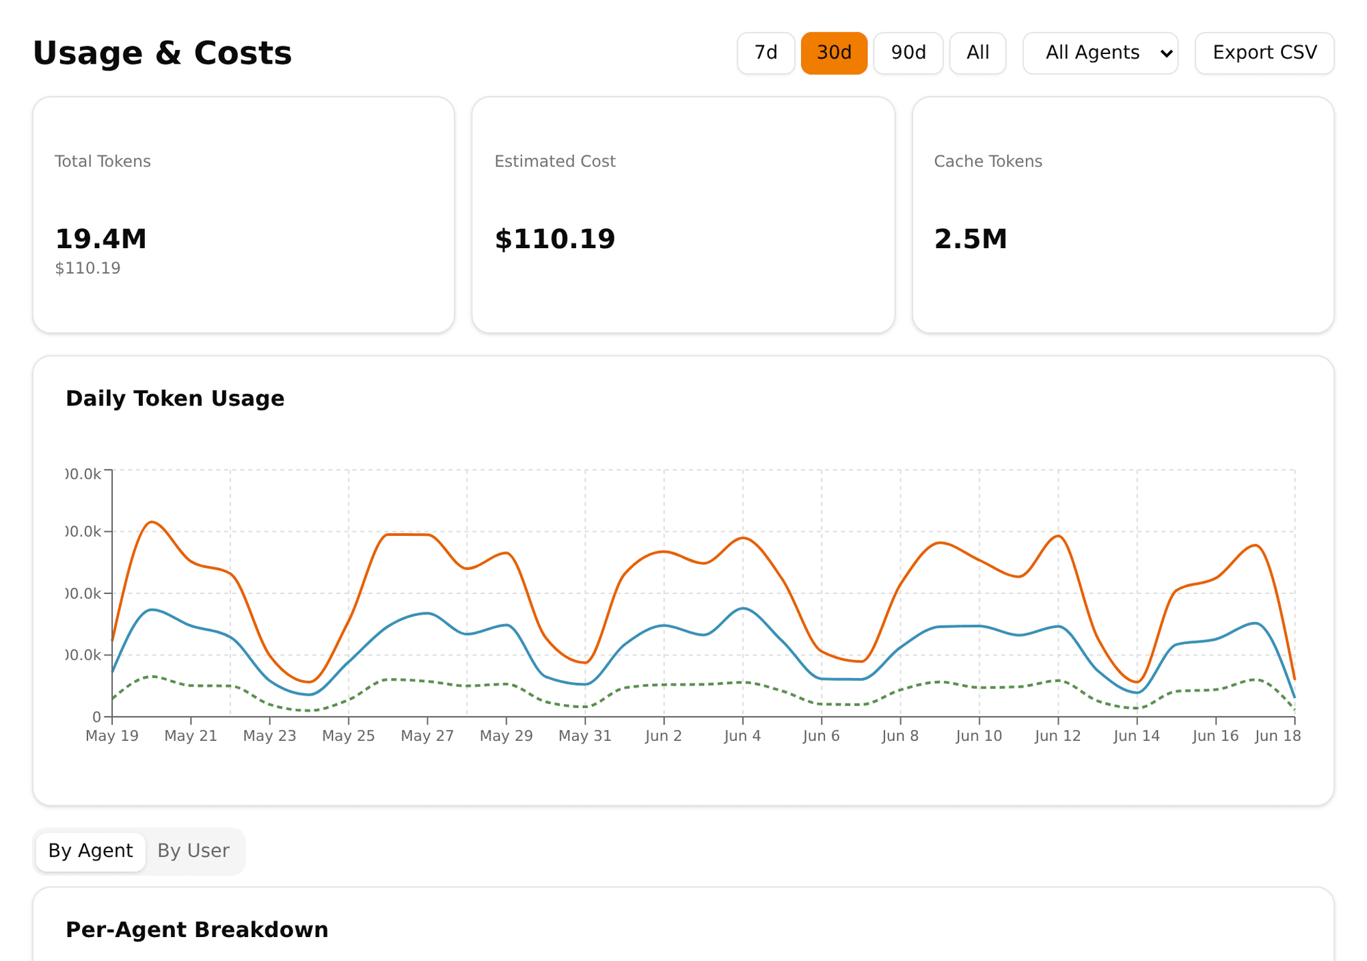This screenshot has height=961, width=1367.
Task: Click the May 25 axis label
Action: [349, 736]
